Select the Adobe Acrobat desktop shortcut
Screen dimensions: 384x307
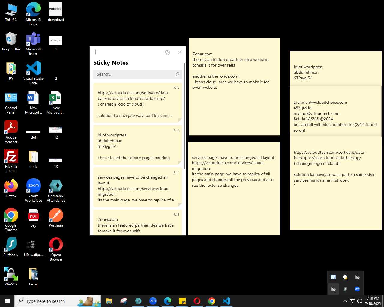pos(11,132)
